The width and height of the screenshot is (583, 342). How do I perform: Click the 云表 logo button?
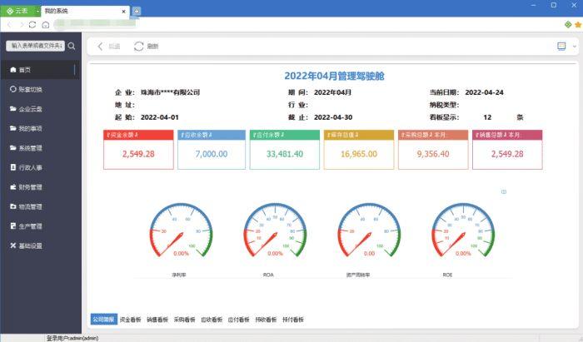click(17, 11)
